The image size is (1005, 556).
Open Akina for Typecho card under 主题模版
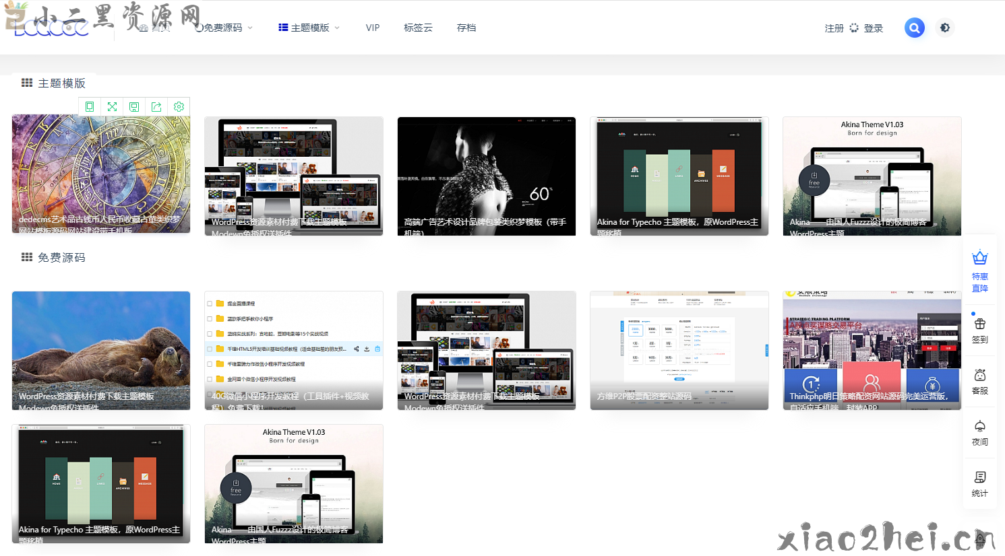coord(679,176)
